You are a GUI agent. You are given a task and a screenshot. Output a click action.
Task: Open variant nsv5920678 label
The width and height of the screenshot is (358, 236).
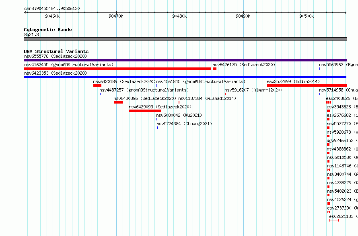click(342, 132)
